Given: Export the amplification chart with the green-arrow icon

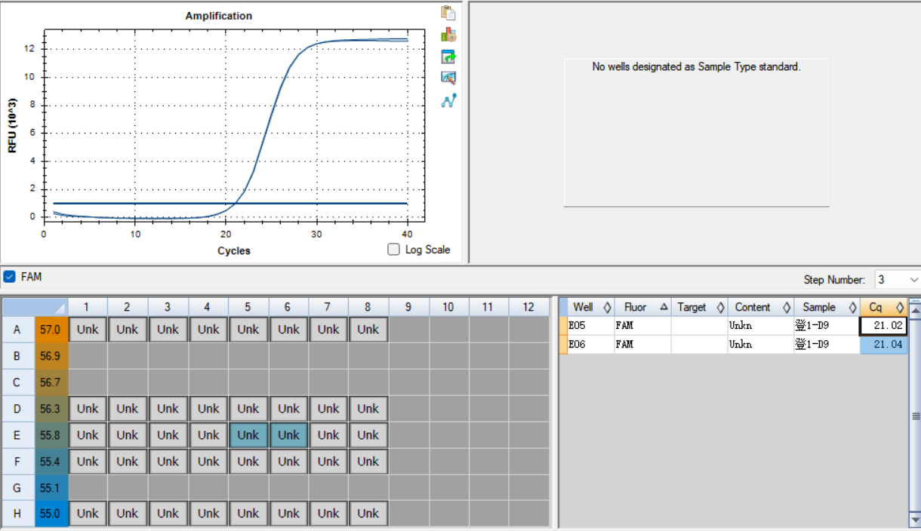Looking at the screenshot, I should coord(448,57).
